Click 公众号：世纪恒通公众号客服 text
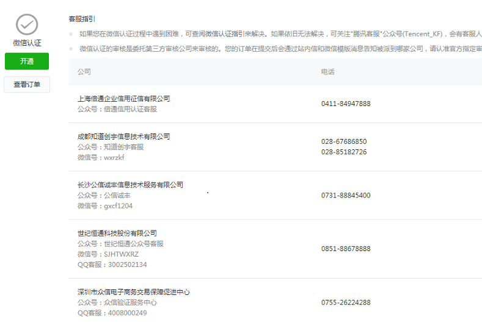Viewport: 482px width, 323px height. click(120, 244)
